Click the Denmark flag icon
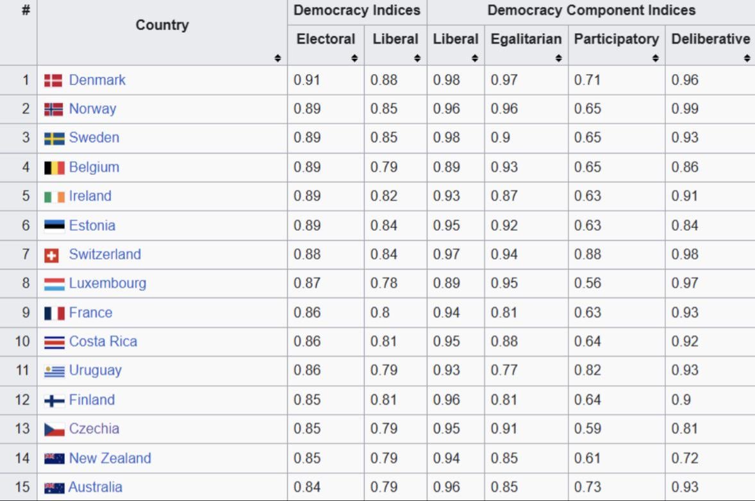This screenshot has height=501, width=755. (53, 81)
